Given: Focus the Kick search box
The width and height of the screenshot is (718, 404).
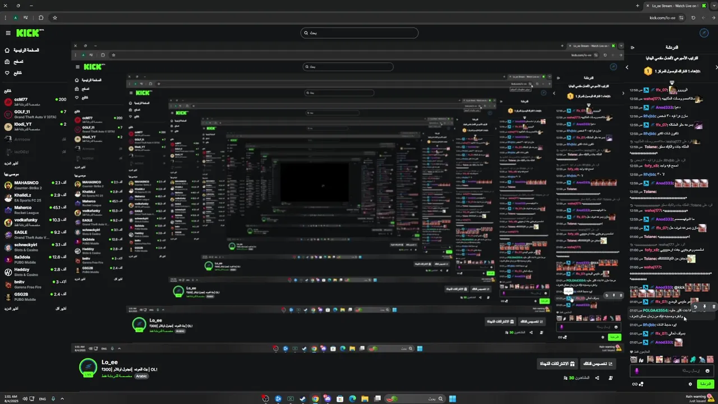Looking at the screenshot, I should pyautogui.click(x=359, y=33).
